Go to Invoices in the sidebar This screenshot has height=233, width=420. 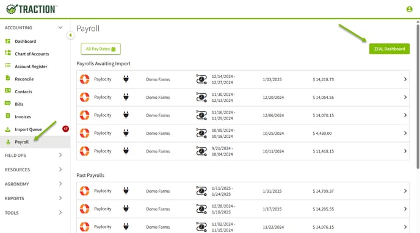click(23, 116)
